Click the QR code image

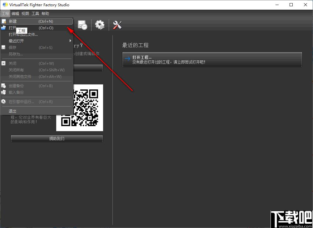pos(80,107)
